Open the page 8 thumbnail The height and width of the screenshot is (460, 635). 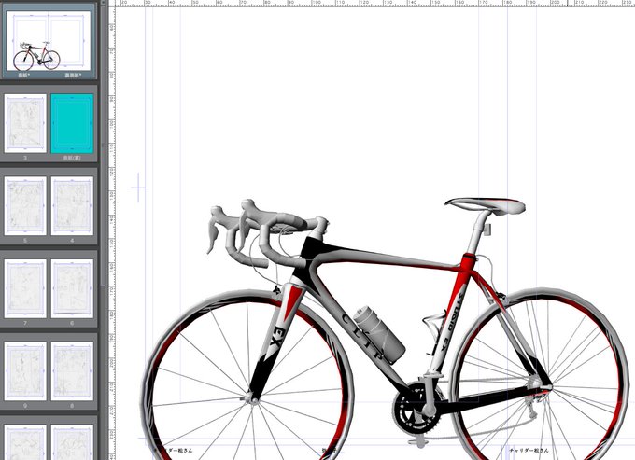coord(72,371)
